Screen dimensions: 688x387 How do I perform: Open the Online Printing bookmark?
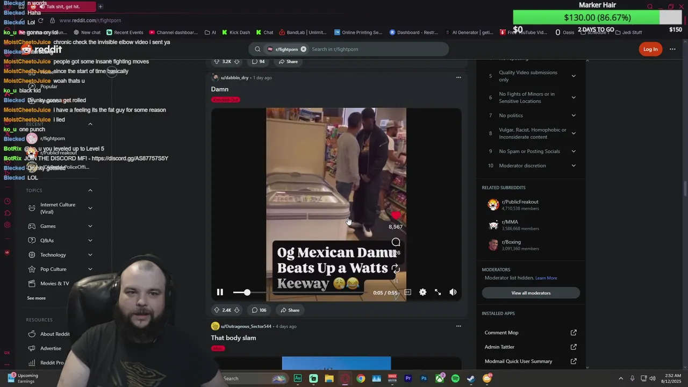[358, 32]
